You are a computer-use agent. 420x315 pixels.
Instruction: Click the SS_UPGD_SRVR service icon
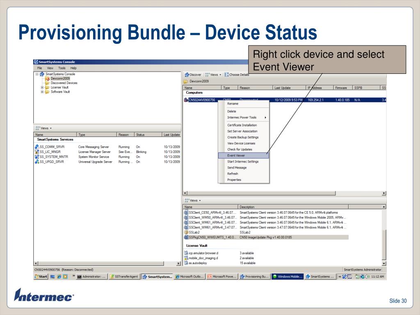coord(37,162)
